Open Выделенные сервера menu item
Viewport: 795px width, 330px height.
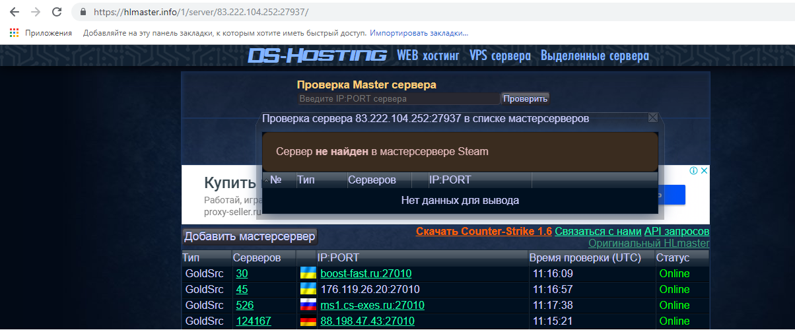[595, 56]
